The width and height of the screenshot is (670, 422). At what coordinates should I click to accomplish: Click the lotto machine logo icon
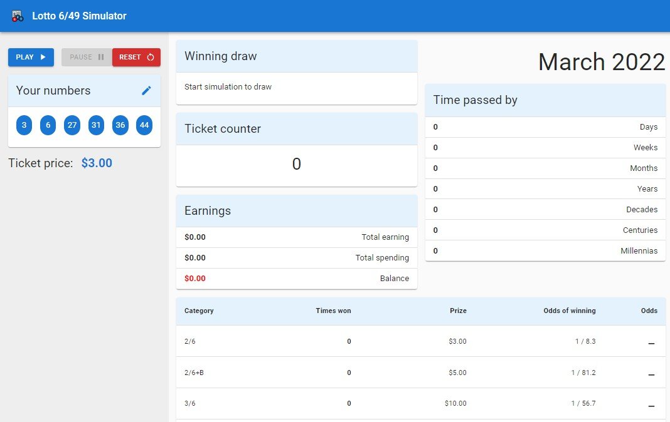tap(18, 16)
